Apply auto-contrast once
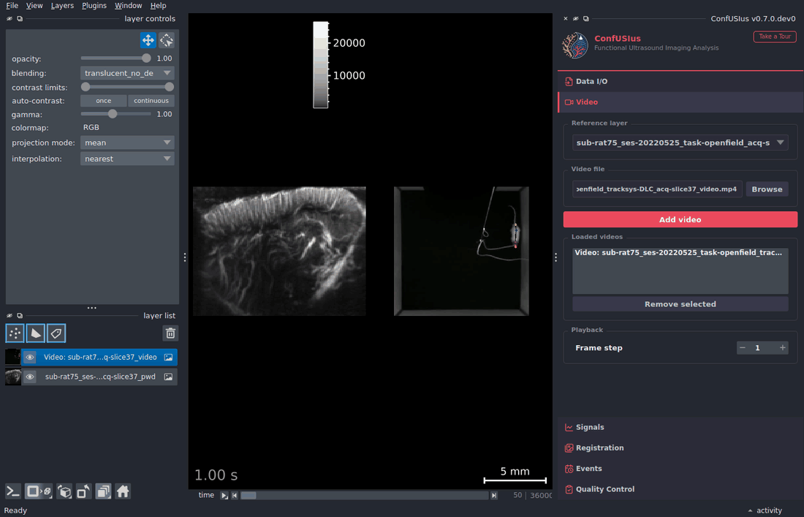This screenshot has width=804, height=517. point(103,100)
